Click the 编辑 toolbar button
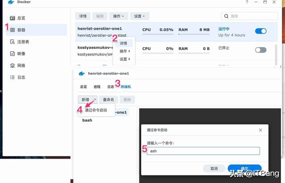 click(100, 16)
